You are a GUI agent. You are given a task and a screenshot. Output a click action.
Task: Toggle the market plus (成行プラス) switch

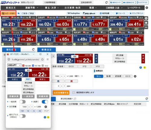[x=23, y=116]
